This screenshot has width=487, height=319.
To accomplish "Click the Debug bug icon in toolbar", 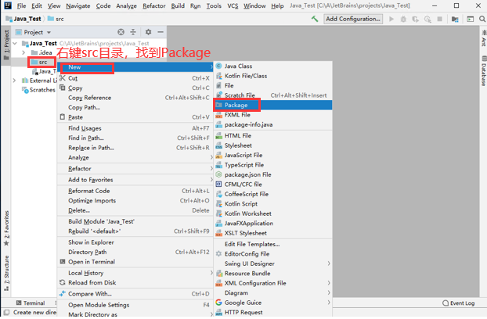I will pos(403,19).
